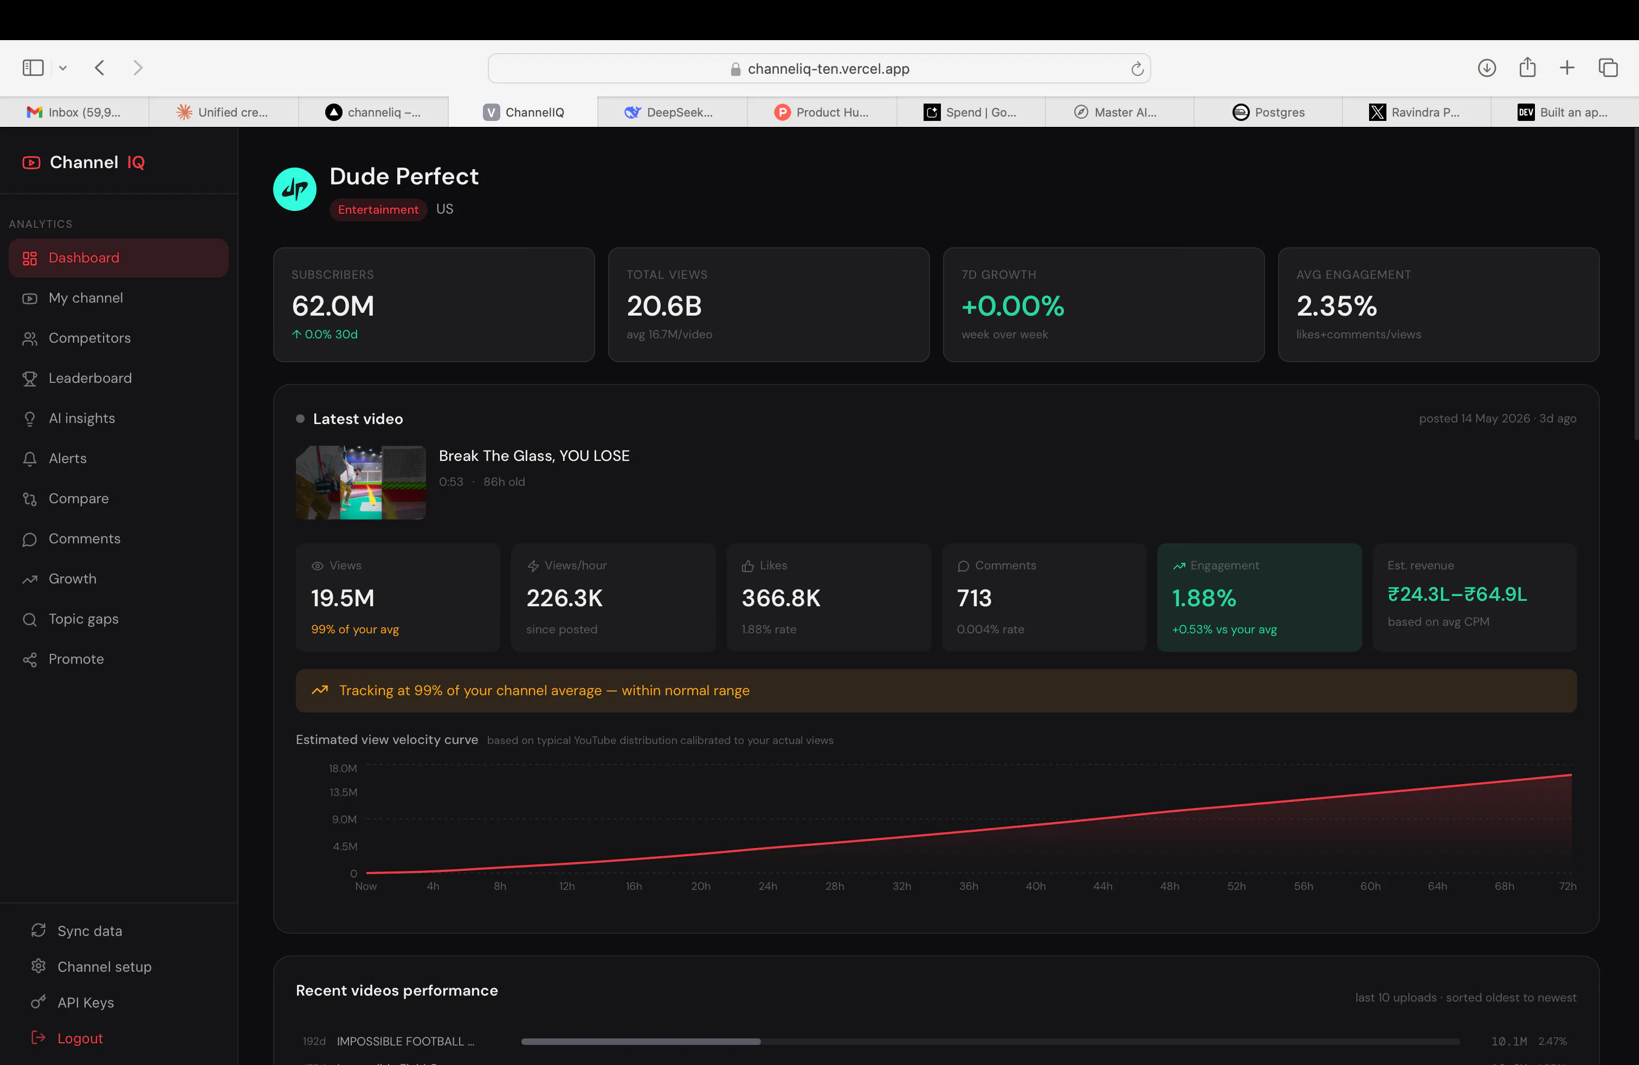Screen dimensions: 1639x1065
Task: Click the Safari sidebar toggle icon
Action: coord(33,67)
